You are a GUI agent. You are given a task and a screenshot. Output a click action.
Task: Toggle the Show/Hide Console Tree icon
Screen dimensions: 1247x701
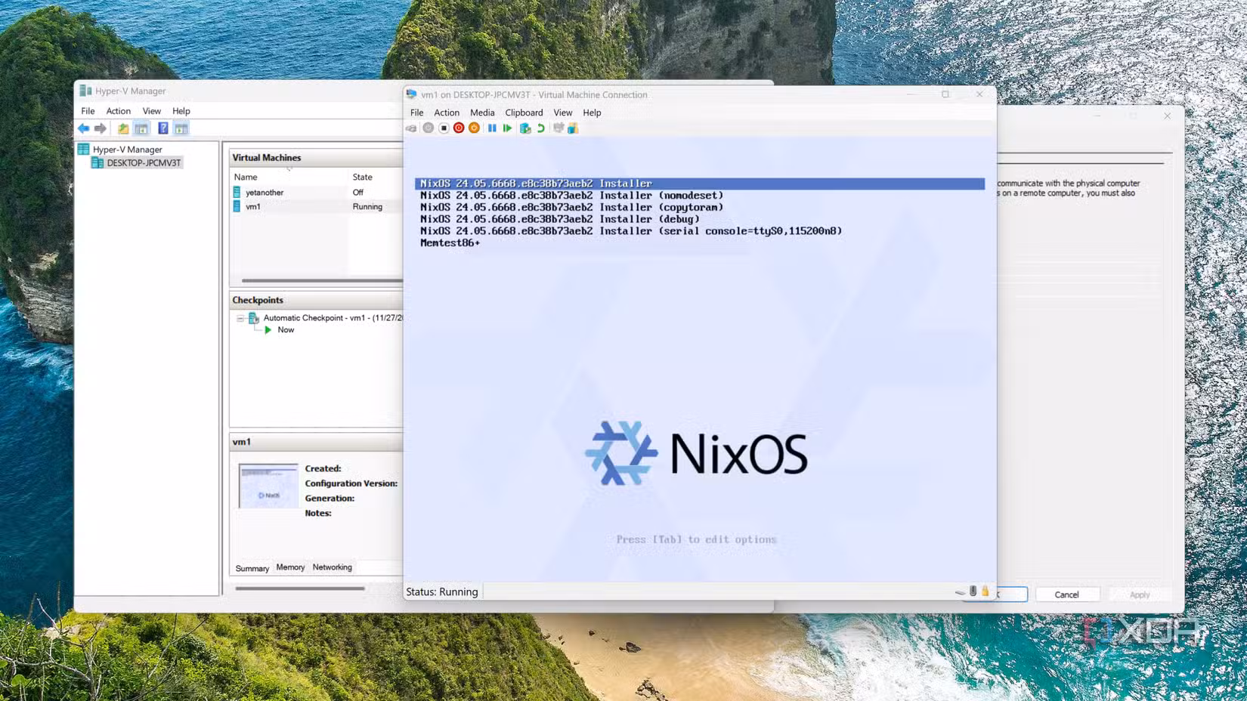[x=141, y=128]
